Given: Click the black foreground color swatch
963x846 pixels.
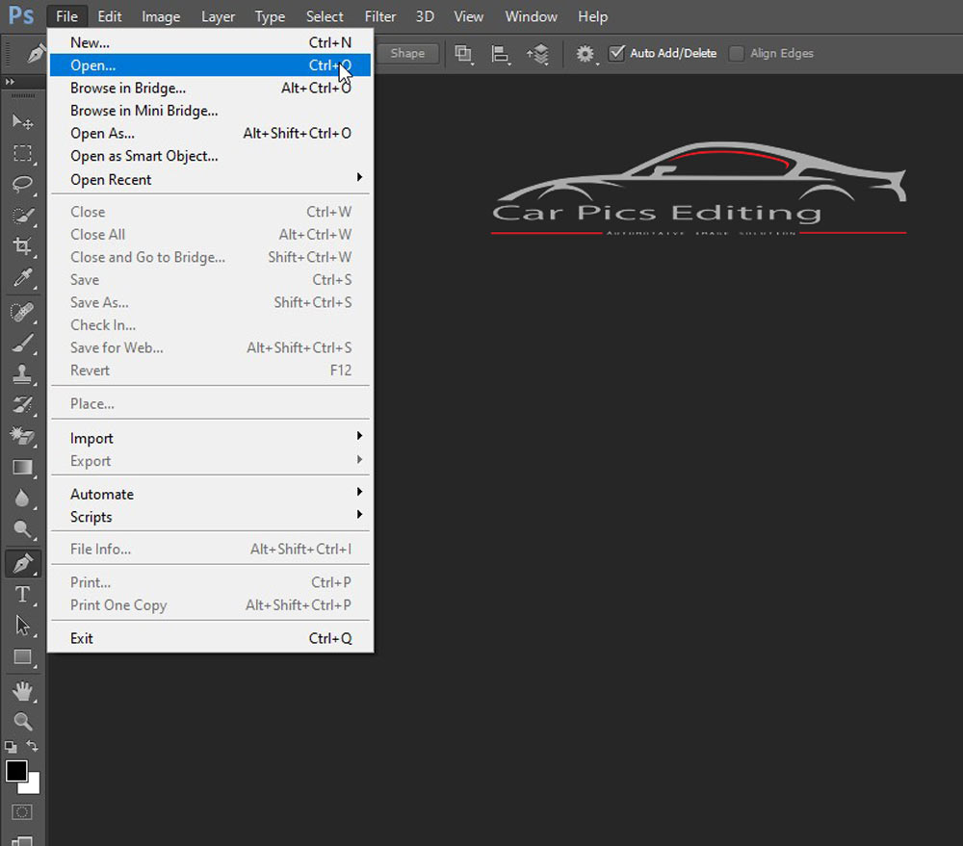Looking at the screenshot, I should (x=16, y=771).
